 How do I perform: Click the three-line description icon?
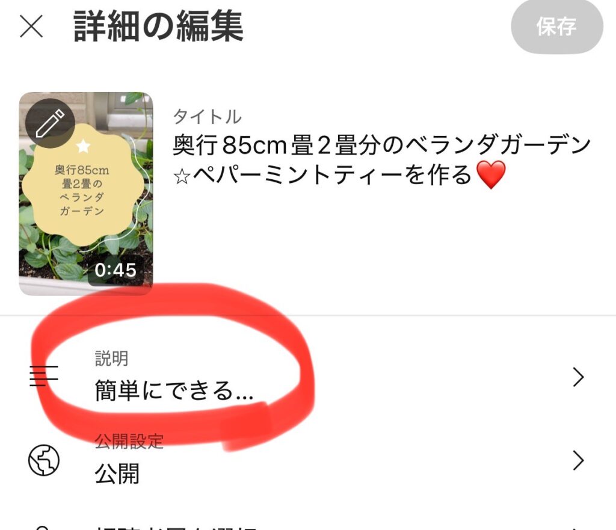pyautogui.click(x=44, y=376)
